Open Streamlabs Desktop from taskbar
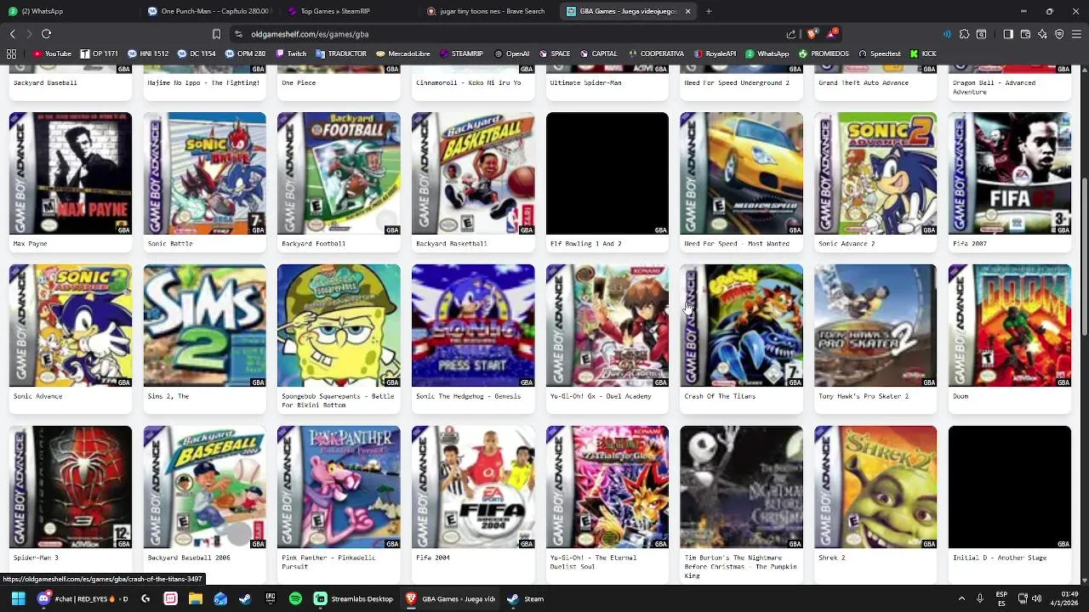 pos(353,598)
